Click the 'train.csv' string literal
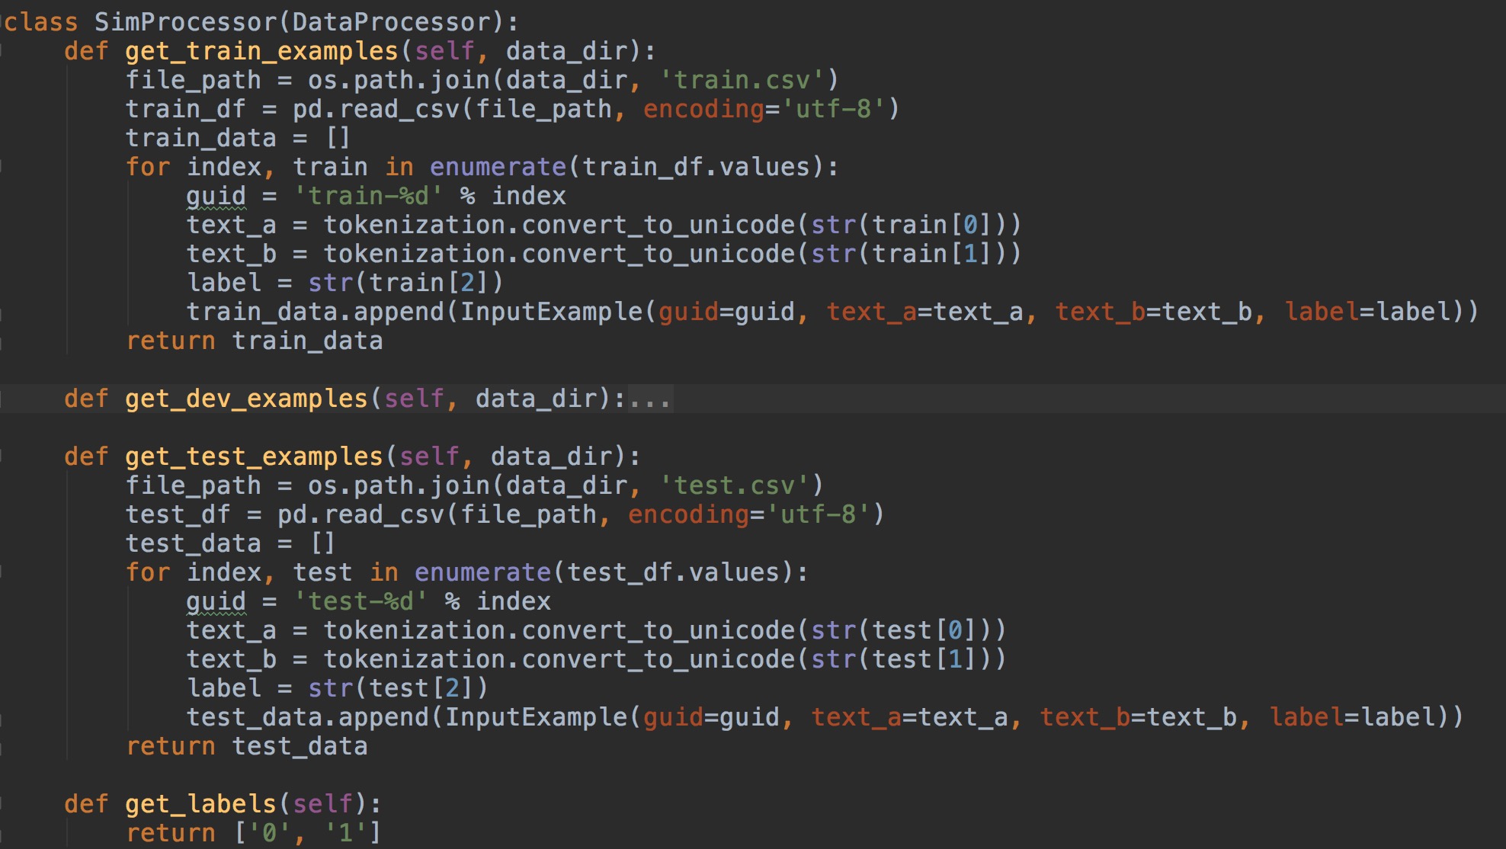The width and height of the screenshot is (1506, 849). click(x=742, y=80)
